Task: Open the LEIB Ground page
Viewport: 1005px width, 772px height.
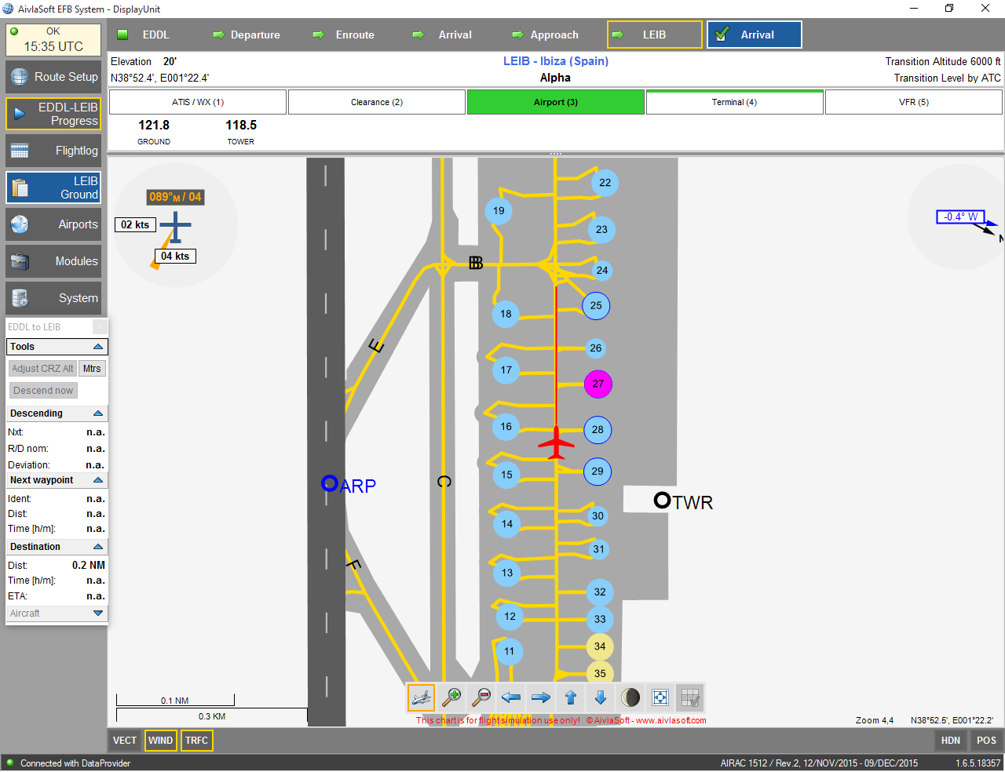Action: coord(53,188)
